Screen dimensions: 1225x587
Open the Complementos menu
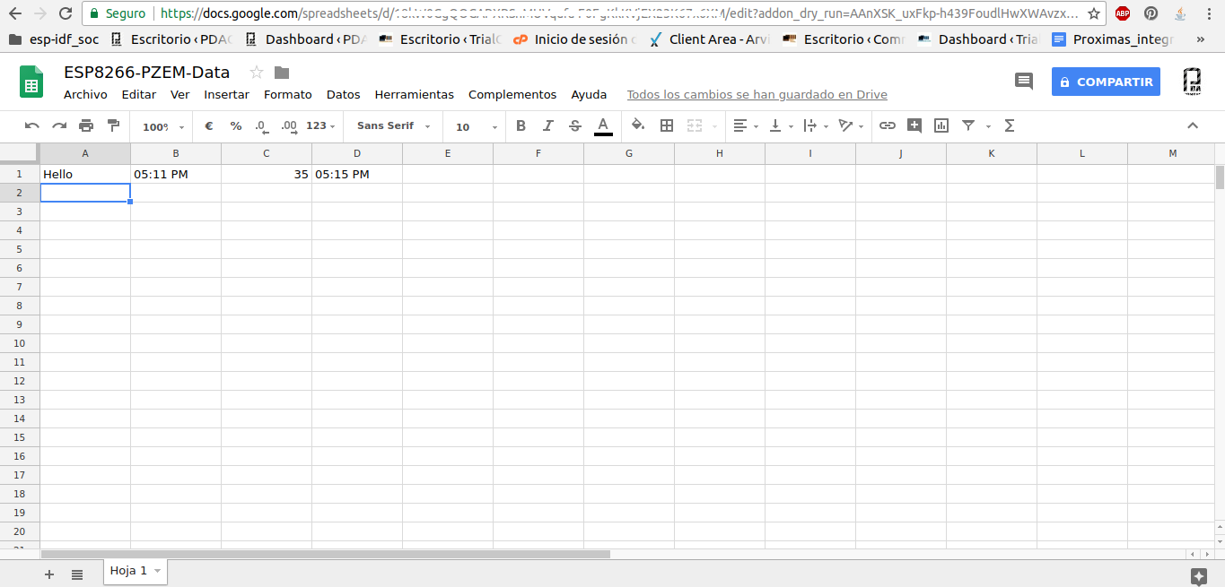coord(512,94)
